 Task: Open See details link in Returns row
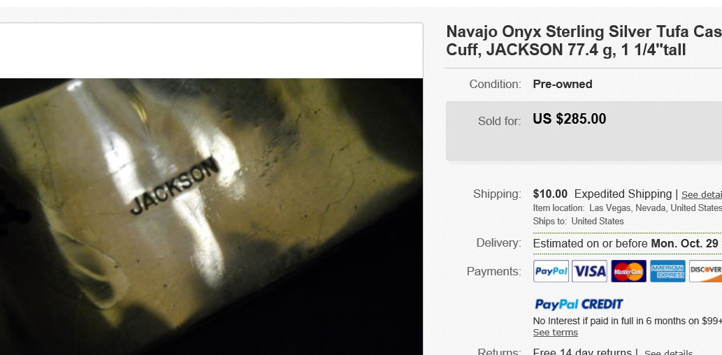coord(668,353)
